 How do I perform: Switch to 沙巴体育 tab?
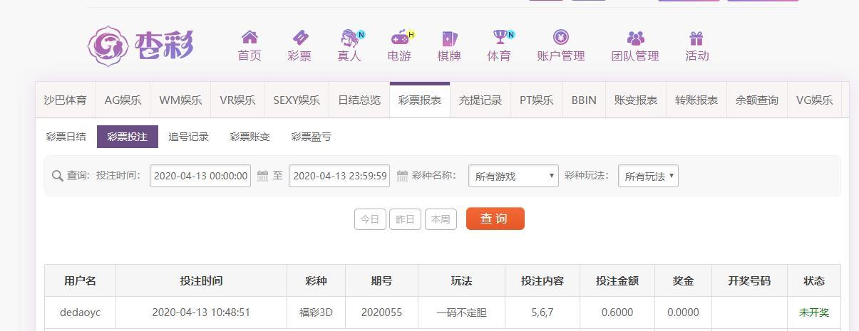click(66, 100)
